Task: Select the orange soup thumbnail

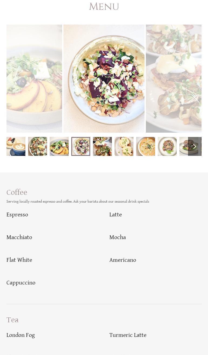Action: coord(146,146)
